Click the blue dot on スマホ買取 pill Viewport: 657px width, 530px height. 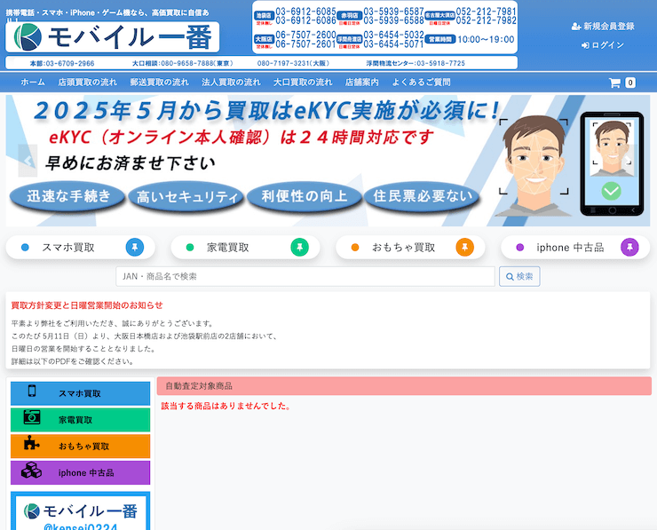[x=25, y=248]
